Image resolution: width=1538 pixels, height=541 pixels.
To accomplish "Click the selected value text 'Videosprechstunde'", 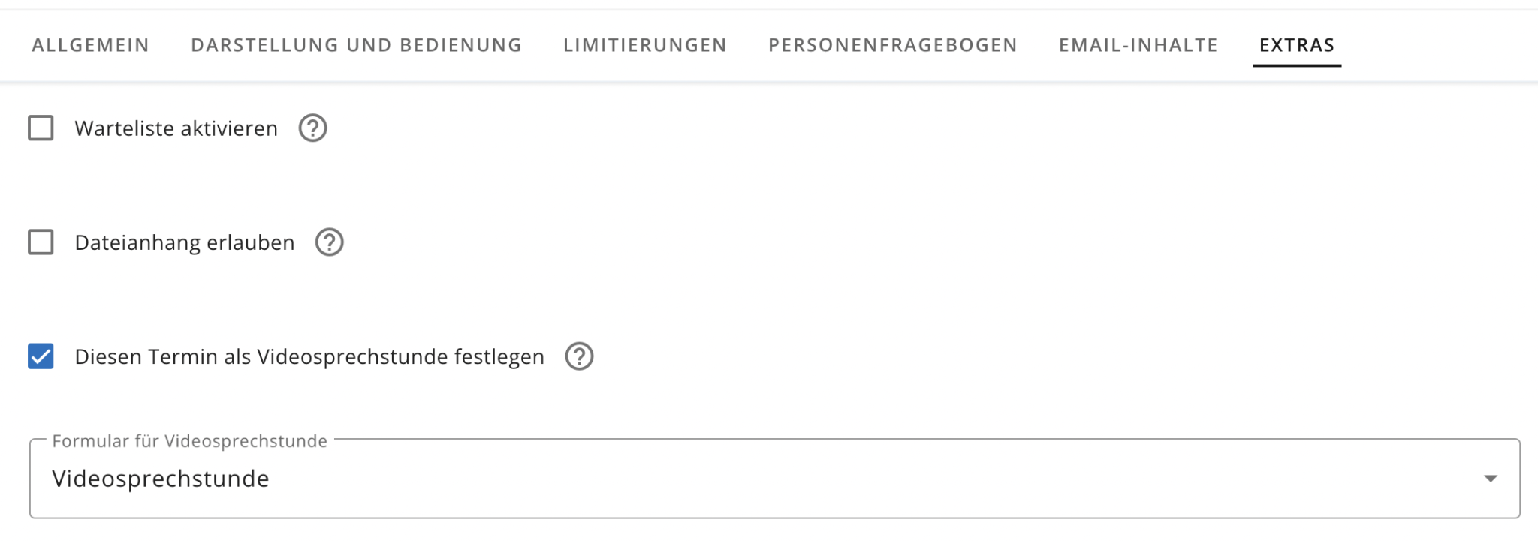I will [161, 479].
